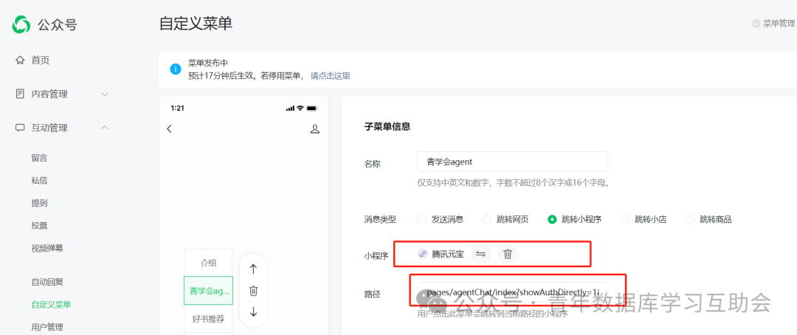Image resolution: width=797 pixels, height=335 pixels.
Task: Move submenu down with down arrow
Action: pos(254,312)
